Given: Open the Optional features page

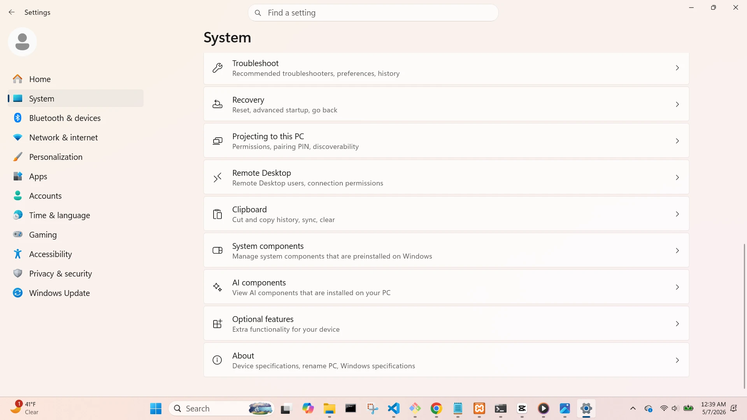Looking at the screenshot, I should [x=446, y=324].
